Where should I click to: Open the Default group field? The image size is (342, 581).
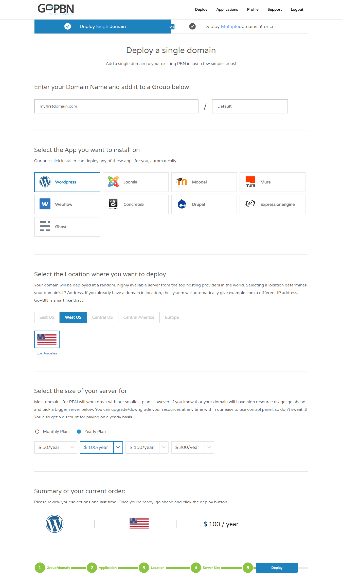pyautogui.click(x=250, y=106)
